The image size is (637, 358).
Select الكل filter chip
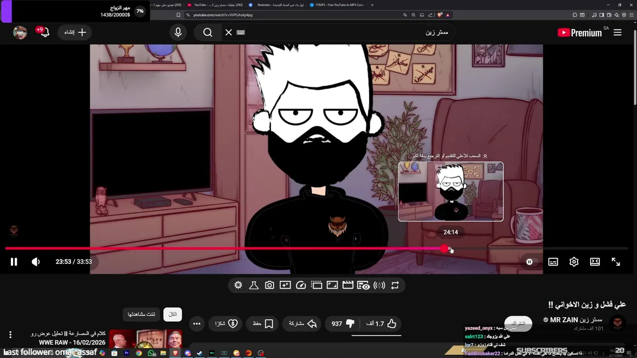click(x=173, y=314)
